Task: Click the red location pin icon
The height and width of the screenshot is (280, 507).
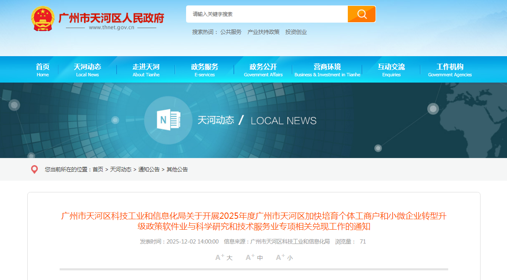Action: (34, 169)
